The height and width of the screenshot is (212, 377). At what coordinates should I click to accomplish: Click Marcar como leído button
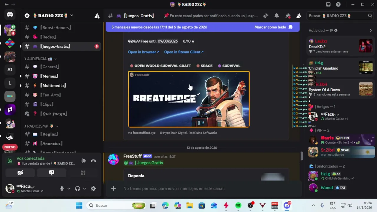[273, 27]
